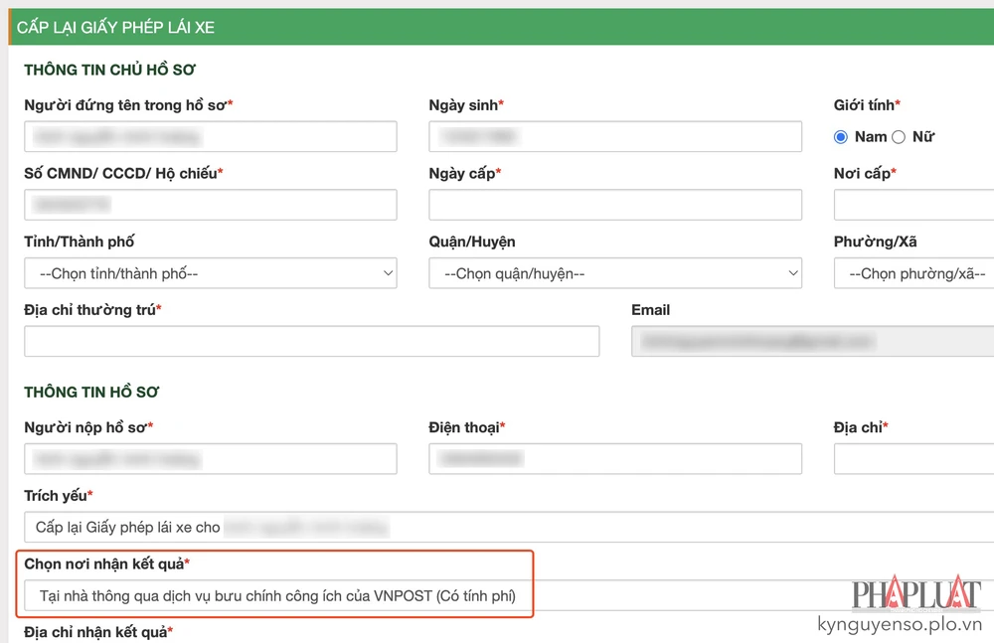Click the PHAPLUAT logo watermark
This screenshot has height=643, width=994.
coord(915,594)
